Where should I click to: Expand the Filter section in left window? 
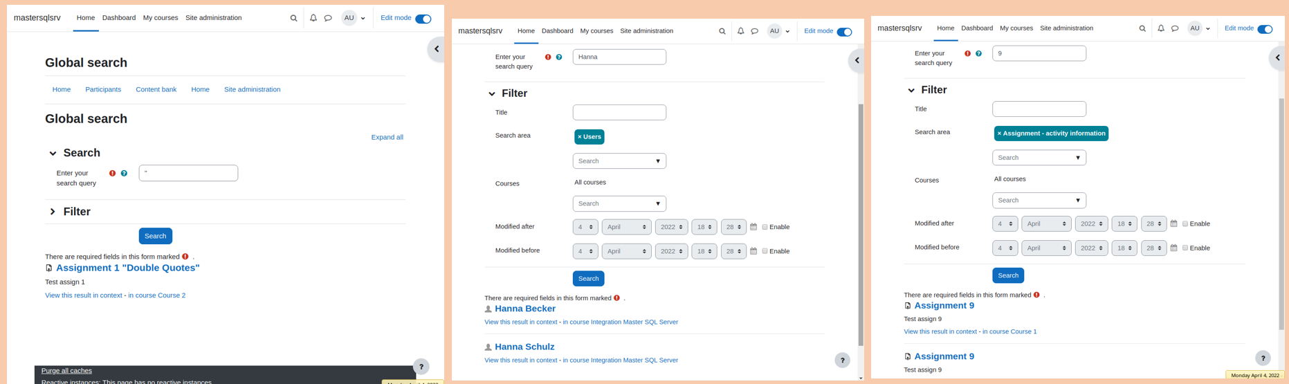pos(53,212)
